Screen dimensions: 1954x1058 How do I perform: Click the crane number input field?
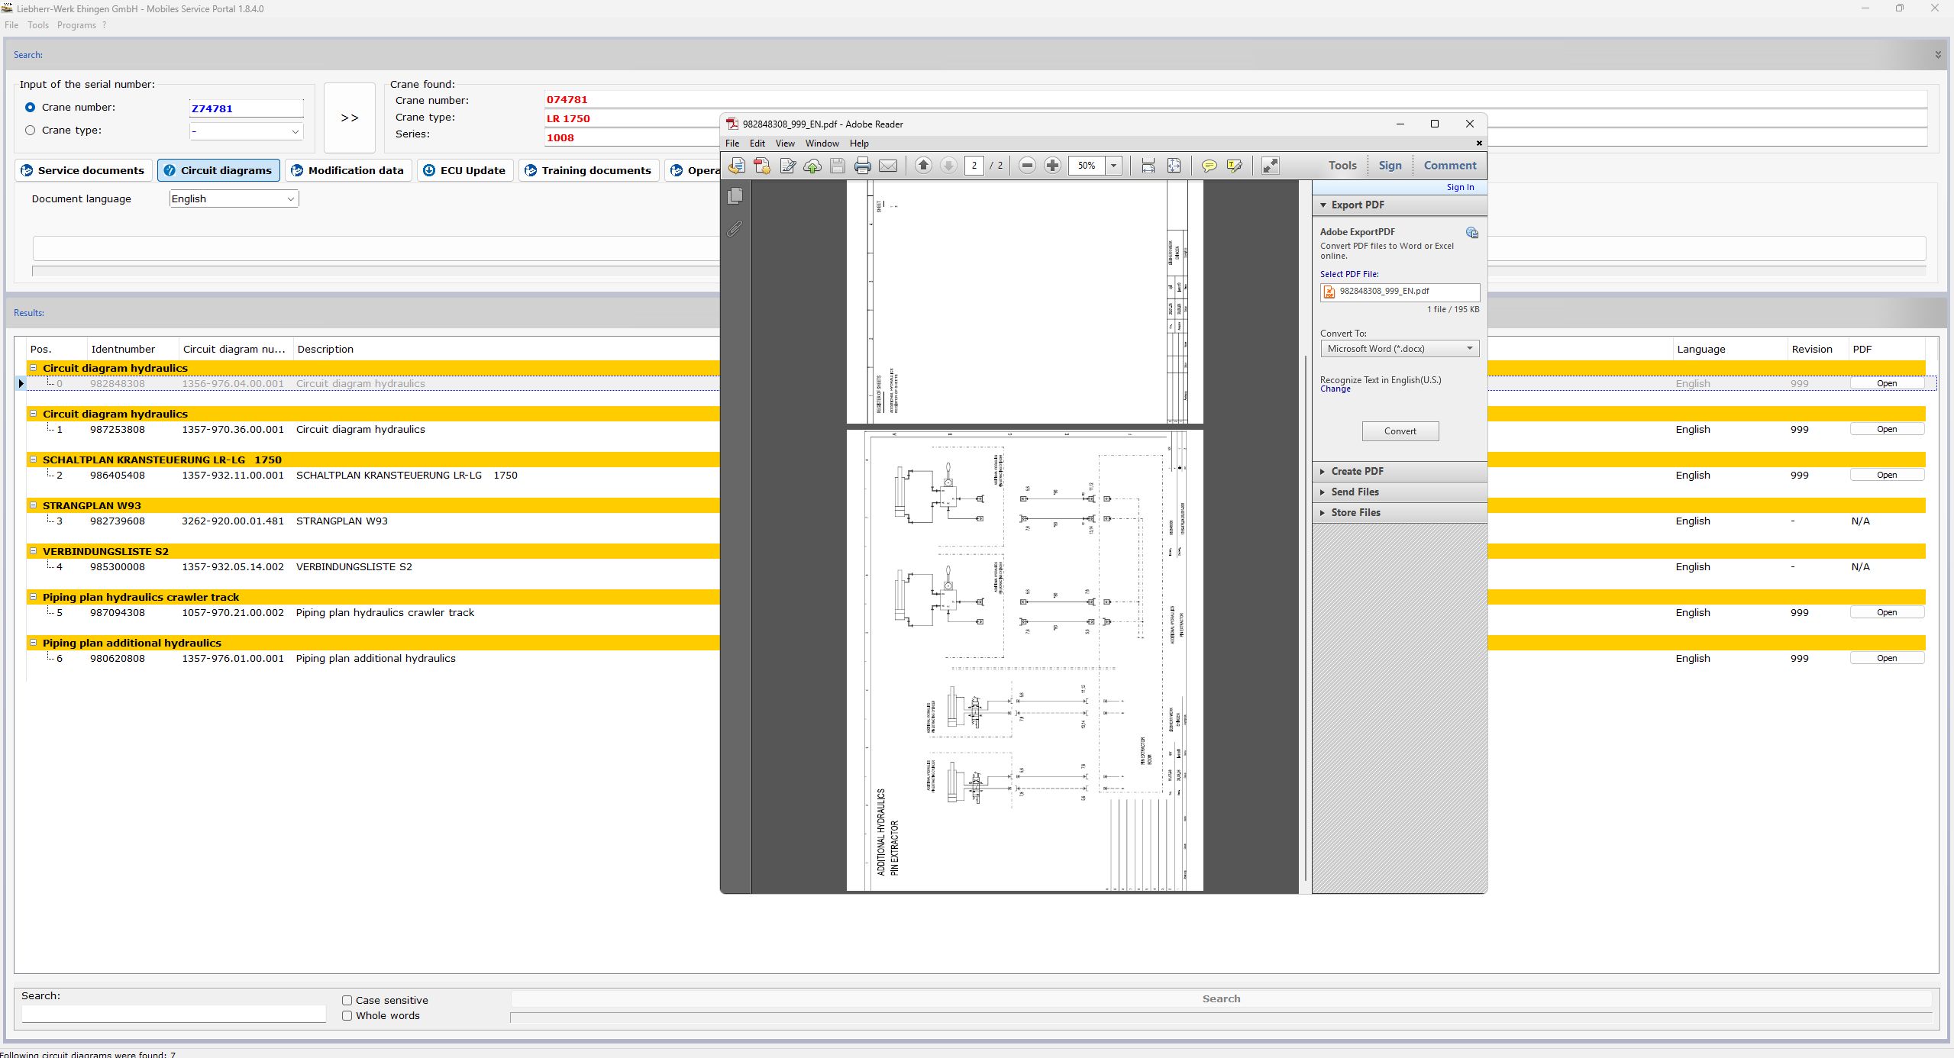pyautogui.click(x=246, y=108)
